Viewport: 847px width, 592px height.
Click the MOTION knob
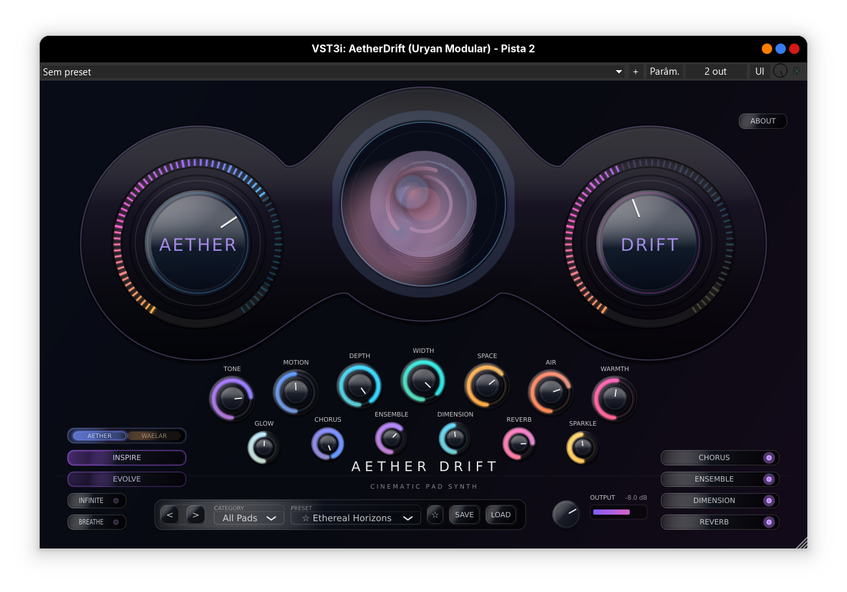point(295,392)
